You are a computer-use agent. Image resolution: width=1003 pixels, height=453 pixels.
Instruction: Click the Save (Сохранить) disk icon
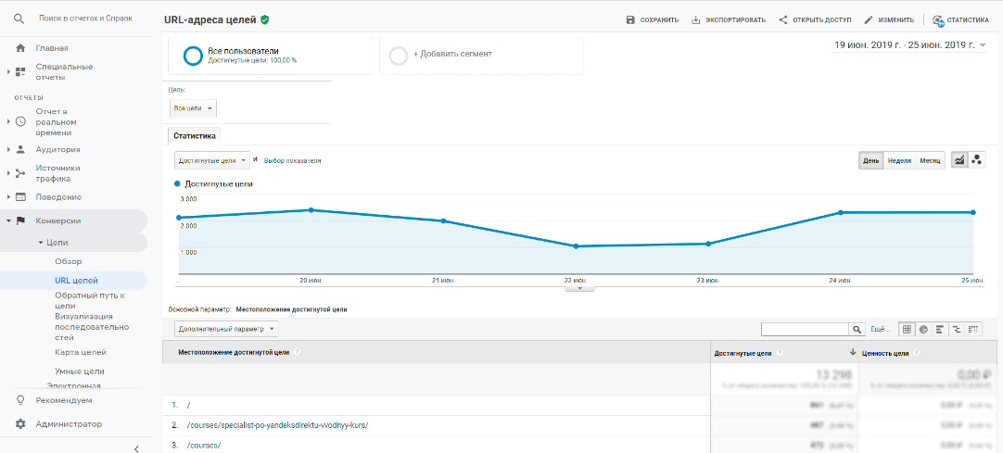click(x=630, y=19)
